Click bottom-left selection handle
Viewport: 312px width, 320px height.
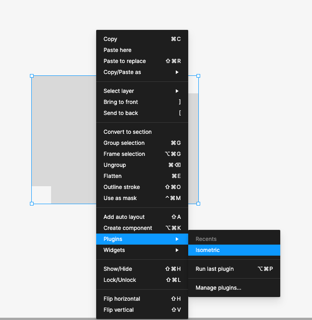(x=32, y=204)
